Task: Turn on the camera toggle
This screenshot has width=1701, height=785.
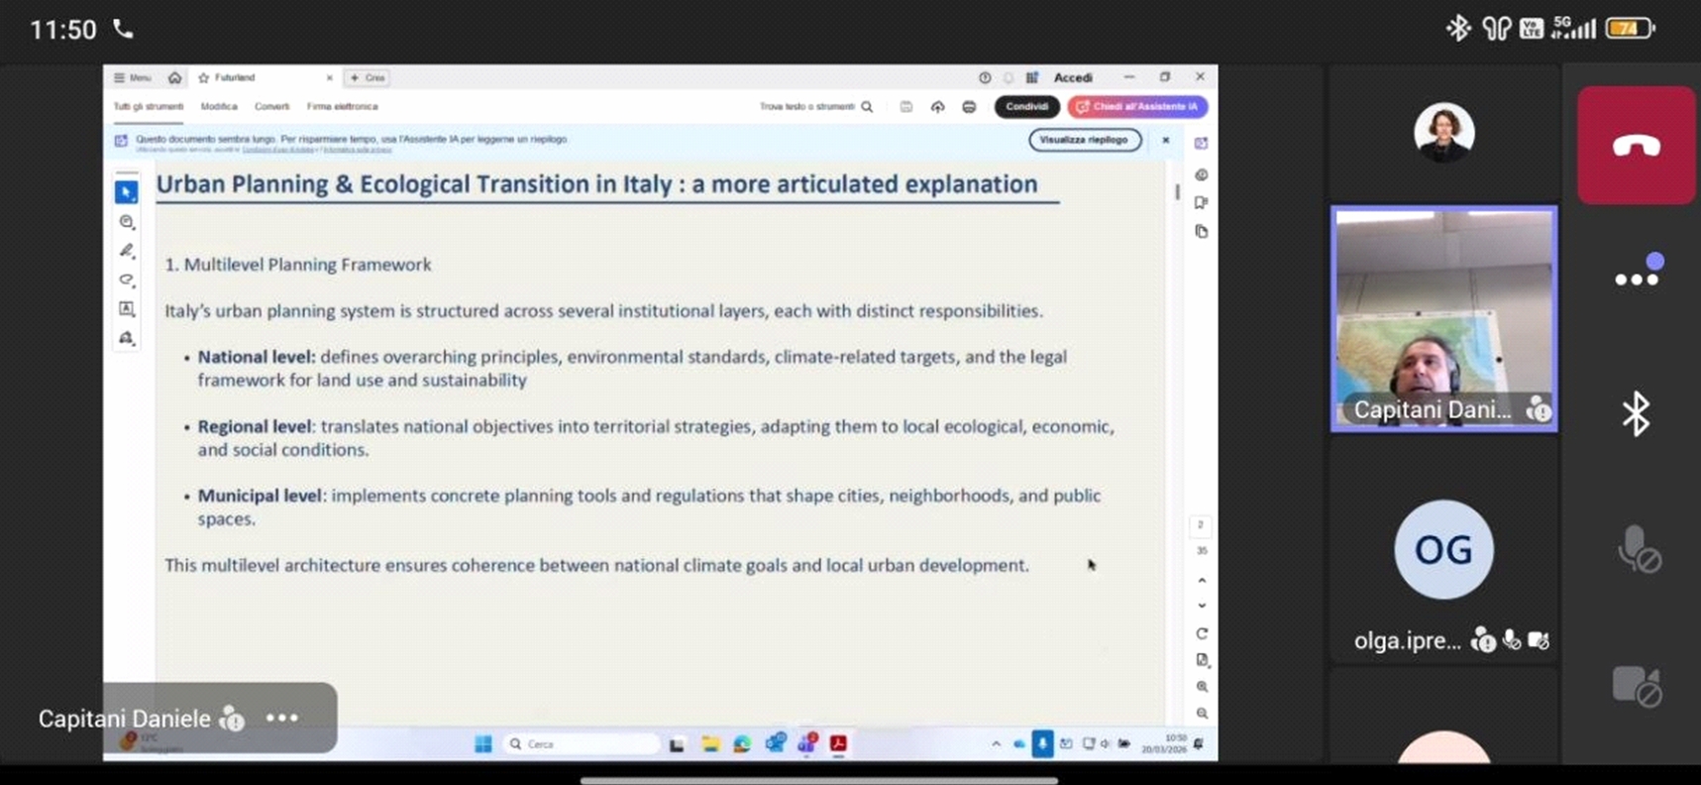Action: pos(1636,685)
